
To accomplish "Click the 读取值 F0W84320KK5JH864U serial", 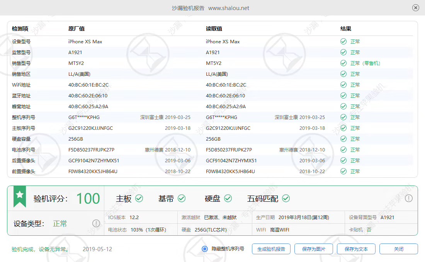I will (230, 172).
